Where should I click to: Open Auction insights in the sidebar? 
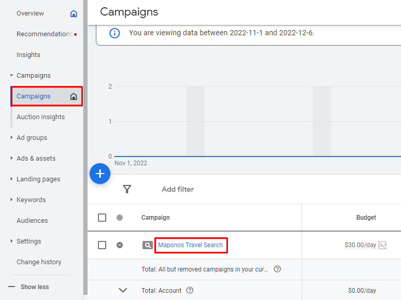pos(40,117)
